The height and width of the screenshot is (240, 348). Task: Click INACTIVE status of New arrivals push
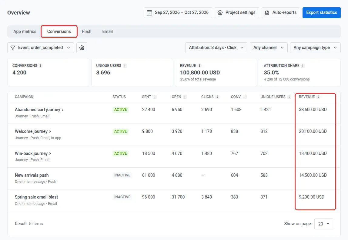(122, 175)
